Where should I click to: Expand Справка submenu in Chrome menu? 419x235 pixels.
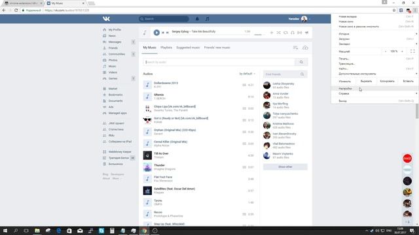[x=374, y=93]
